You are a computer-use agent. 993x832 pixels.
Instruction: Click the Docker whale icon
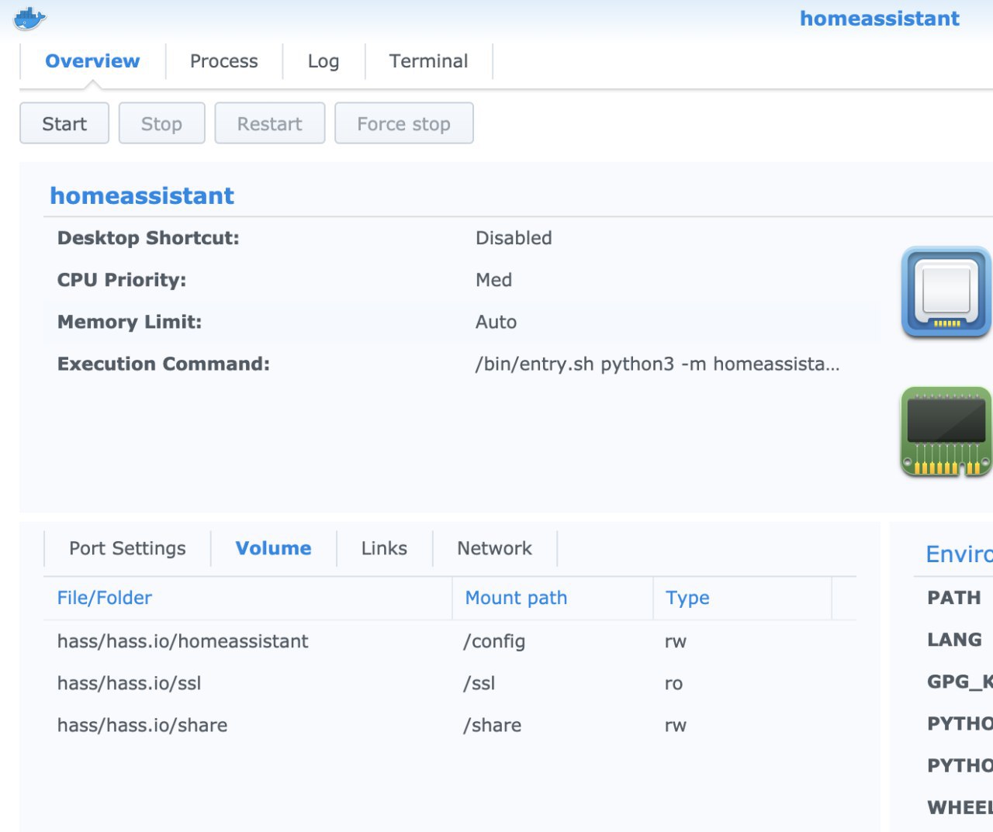pos(30,18)
